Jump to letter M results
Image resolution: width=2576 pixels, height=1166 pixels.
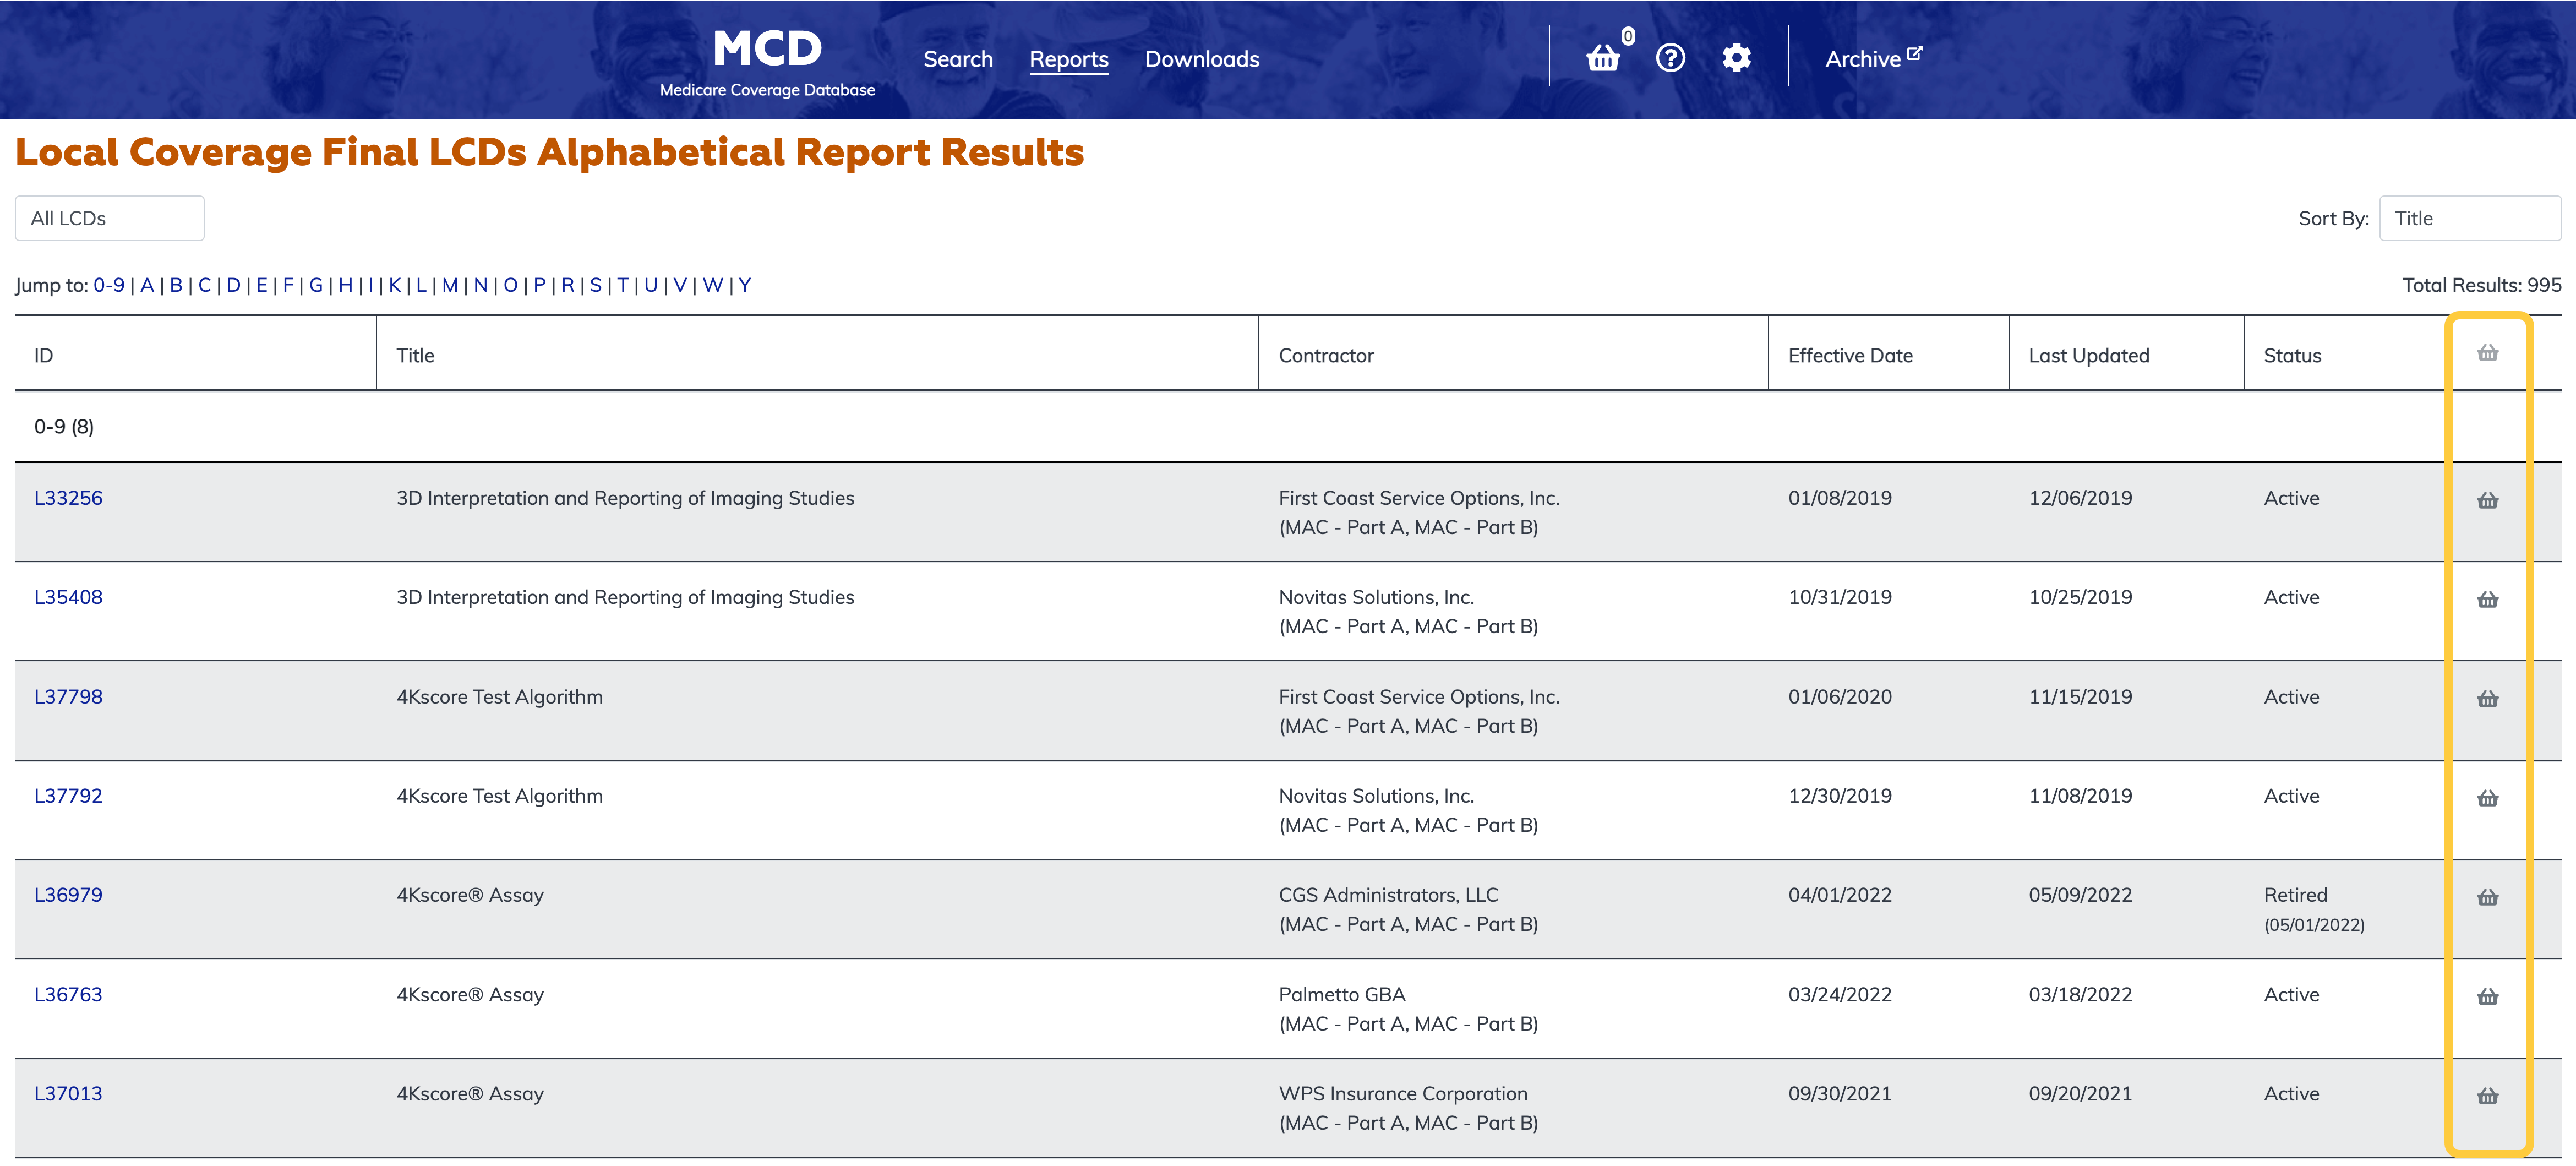[x=449, y=285]
